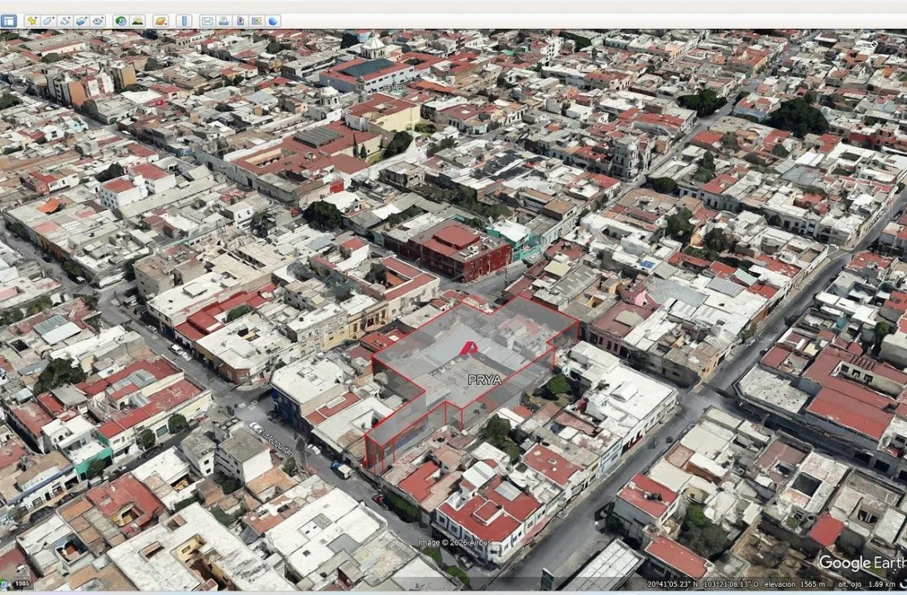Select the latitude 20°41'05.23" N reading
This screenshot has width=907, height=595.
[673, 584]
